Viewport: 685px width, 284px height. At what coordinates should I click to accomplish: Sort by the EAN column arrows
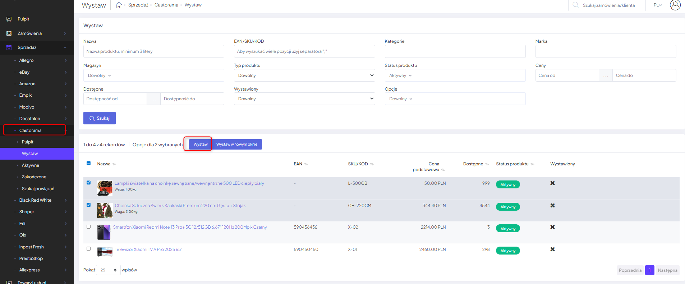(306, 164)
